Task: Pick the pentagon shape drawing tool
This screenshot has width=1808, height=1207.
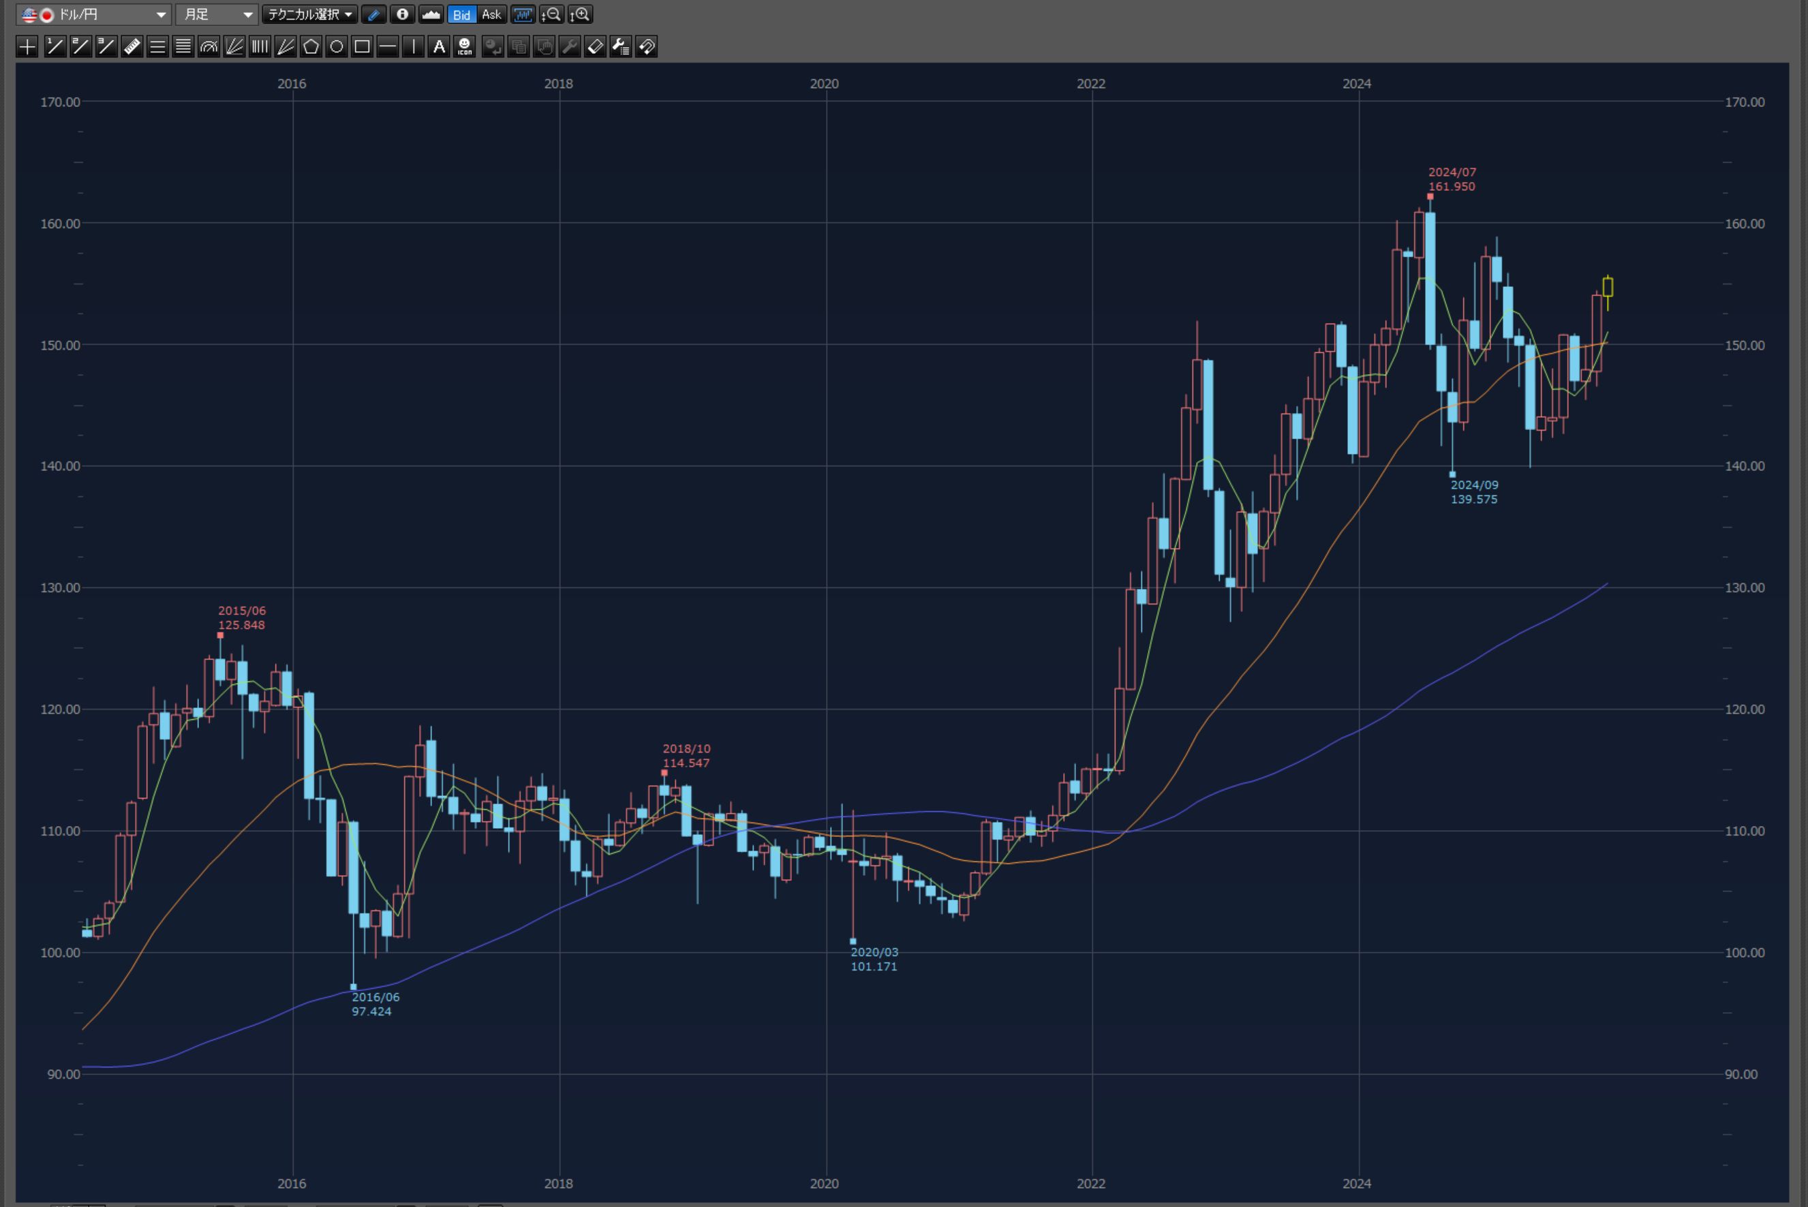Action: click(311, 47)
